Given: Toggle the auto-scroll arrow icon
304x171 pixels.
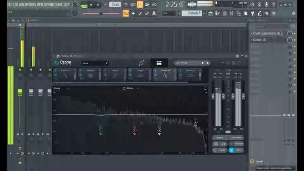Looking at the screenshot, I should [133, 13].
